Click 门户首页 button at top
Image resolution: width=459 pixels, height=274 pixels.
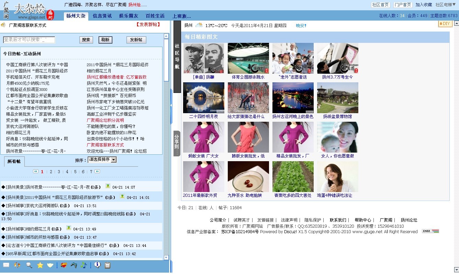[403, 4]
